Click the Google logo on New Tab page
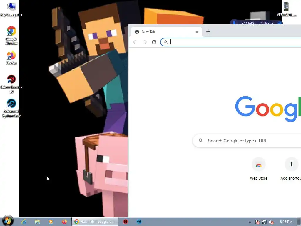Image resolution: width=301 pixels, height=226 pixels. click(x=268, y=109)
